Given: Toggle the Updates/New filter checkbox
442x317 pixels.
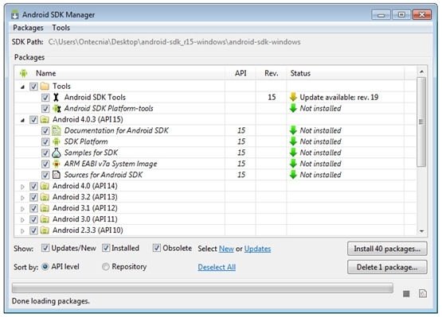Looking at the screenshot, I should pos(45,248).
